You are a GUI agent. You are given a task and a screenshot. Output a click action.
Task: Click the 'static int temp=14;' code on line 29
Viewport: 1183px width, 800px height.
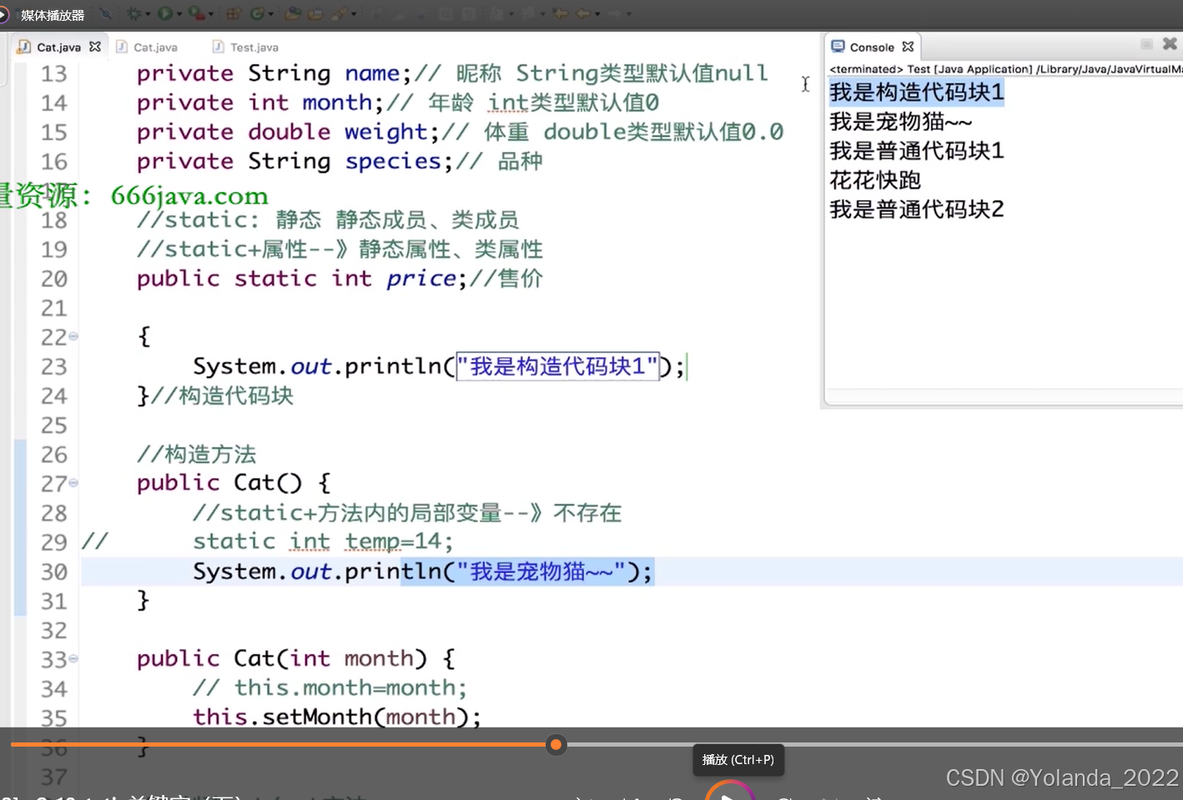point(323,541)
